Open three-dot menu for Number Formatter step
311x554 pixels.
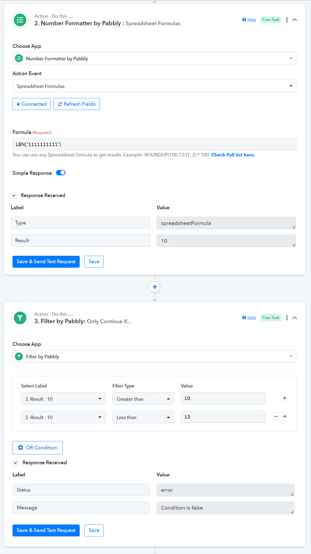click(x=287, y=20)
